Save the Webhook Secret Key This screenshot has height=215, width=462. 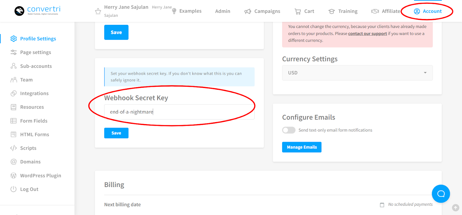(x=116, y=133)
